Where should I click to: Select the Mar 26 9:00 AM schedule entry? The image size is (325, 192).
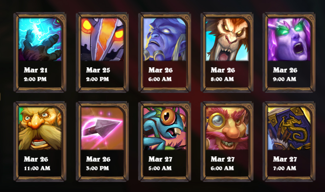tap(285, 74)
